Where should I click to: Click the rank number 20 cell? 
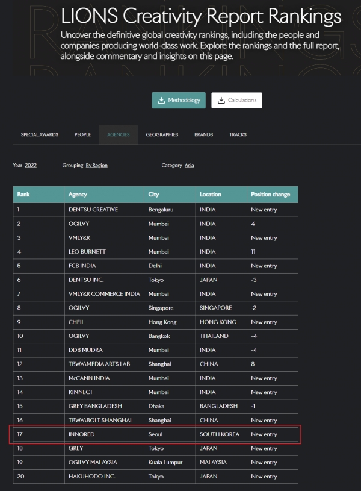(39, 477)
